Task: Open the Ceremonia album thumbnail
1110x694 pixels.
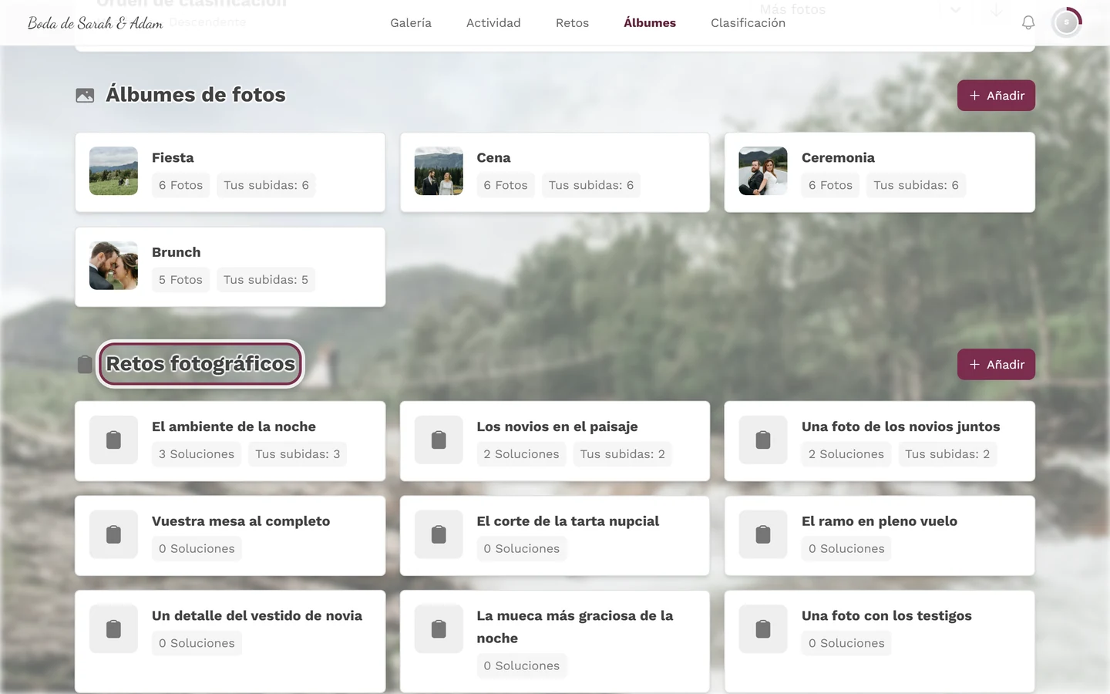Action: coord(763,171)
